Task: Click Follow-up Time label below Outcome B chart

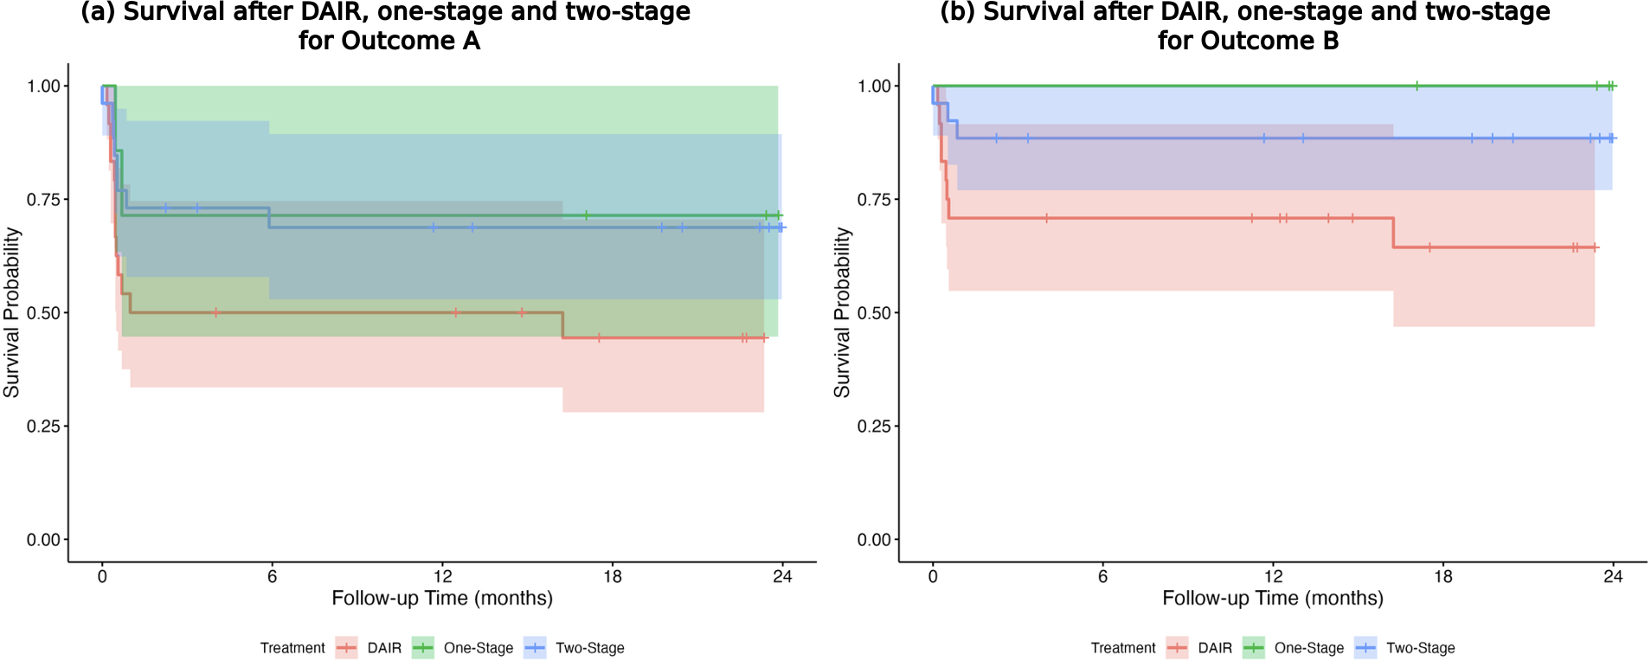Action: click(x=1273, y=598)
